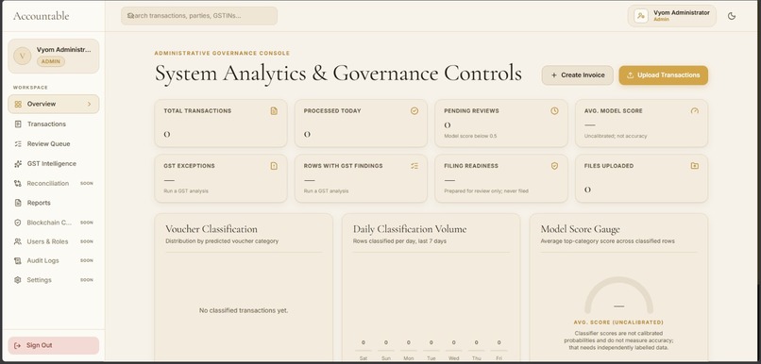Click the Users & Roles people icon
761x364 pixels.
tap(18, 241)
